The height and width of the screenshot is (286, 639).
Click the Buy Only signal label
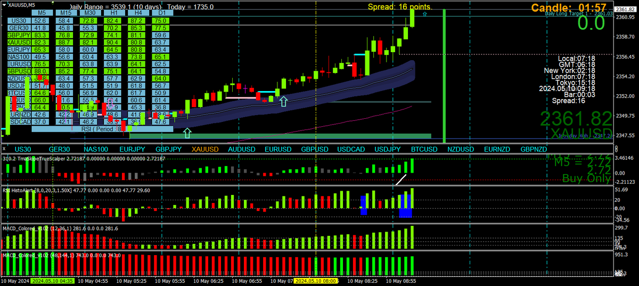pos(586,178)
